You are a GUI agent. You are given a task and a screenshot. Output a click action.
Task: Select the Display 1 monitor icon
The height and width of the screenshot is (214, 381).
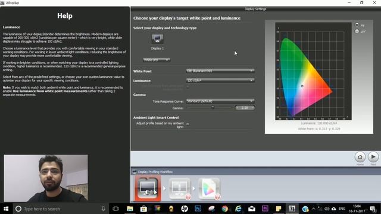click(x=157, y=39)
